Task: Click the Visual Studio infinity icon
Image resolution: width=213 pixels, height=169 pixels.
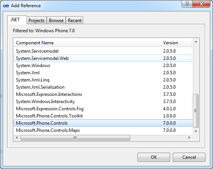Action: tap(6, 6)
